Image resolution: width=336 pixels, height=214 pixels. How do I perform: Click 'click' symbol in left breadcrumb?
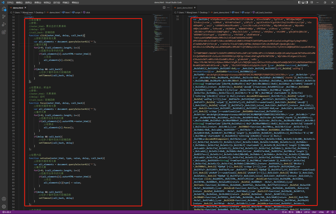(87, 13)
